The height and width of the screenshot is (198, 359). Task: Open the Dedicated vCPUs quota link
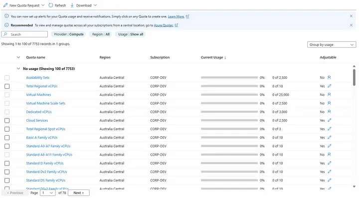(39, 112)
